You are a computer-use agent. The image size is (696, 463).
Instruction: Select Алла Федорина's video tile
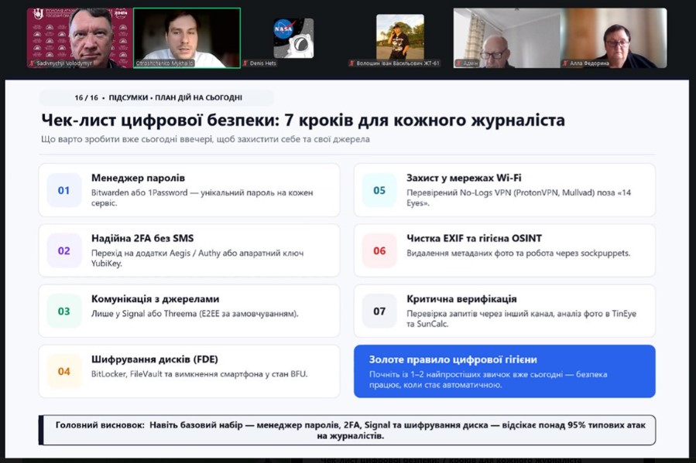click(x=614, y=38)
